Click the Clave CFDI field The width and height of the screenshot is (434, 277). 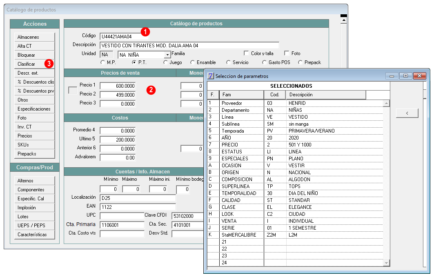click(x=188, y=216)
